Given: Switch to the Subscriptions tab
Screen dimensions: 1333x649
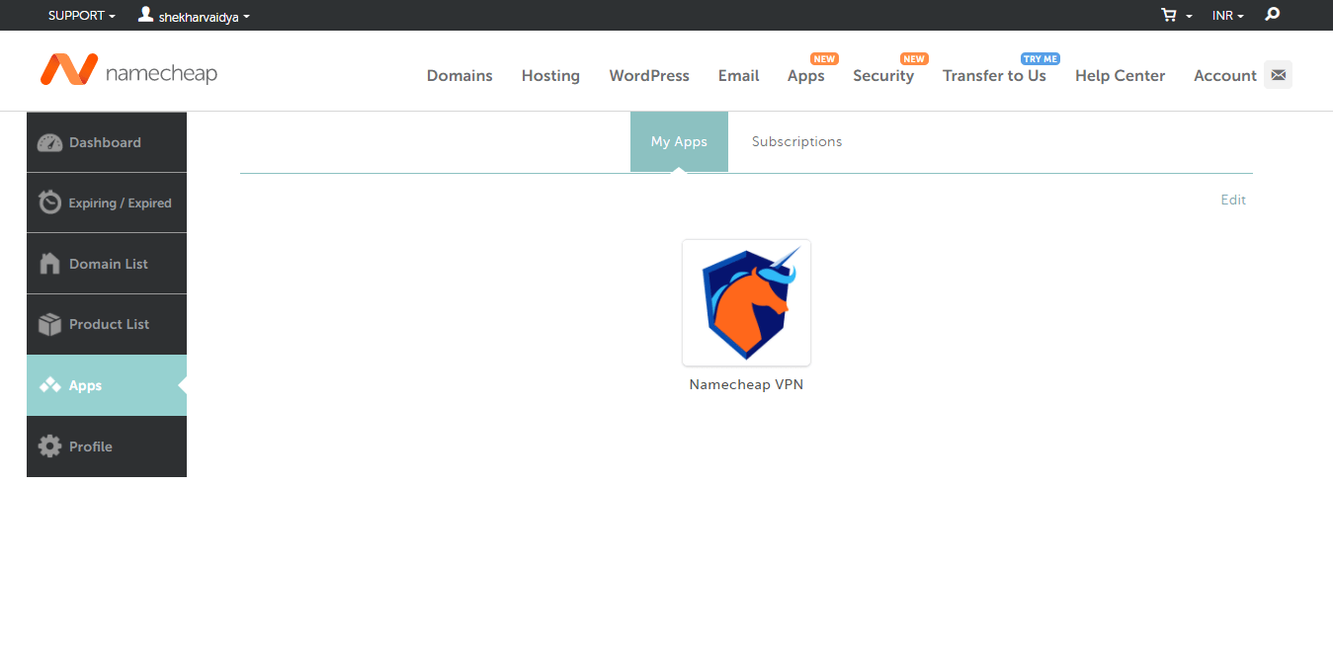Looking at the screenshot, I should [x=796, y=141].
